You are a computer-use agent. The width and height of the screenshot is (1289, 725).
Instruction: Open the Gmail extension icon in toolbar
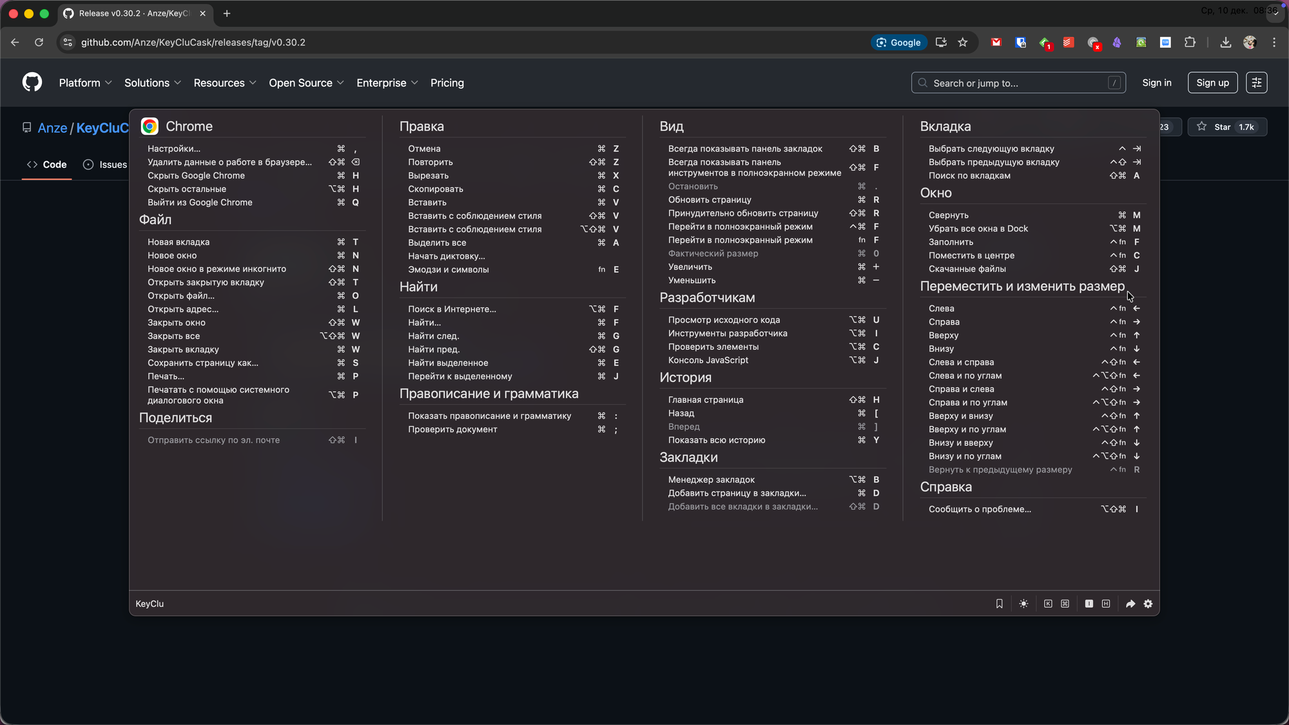[996, 43]
